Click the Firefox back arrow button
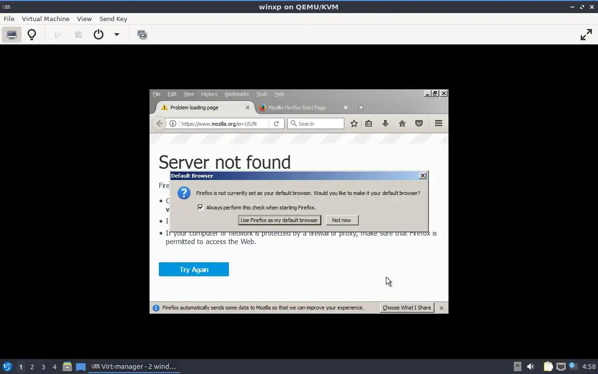This screenshot has height=374, width=598. pyautogui.click(x=159, y=123)
